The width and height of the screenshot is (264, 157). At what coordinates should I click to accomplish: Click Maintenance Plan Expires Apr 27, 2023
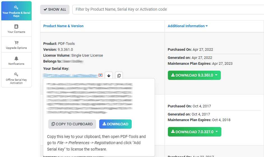pos(200,64)
